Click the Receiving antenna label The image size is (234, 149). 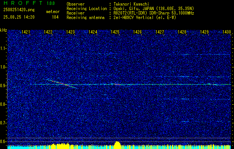pyautogui.click(x=86, y=18)
